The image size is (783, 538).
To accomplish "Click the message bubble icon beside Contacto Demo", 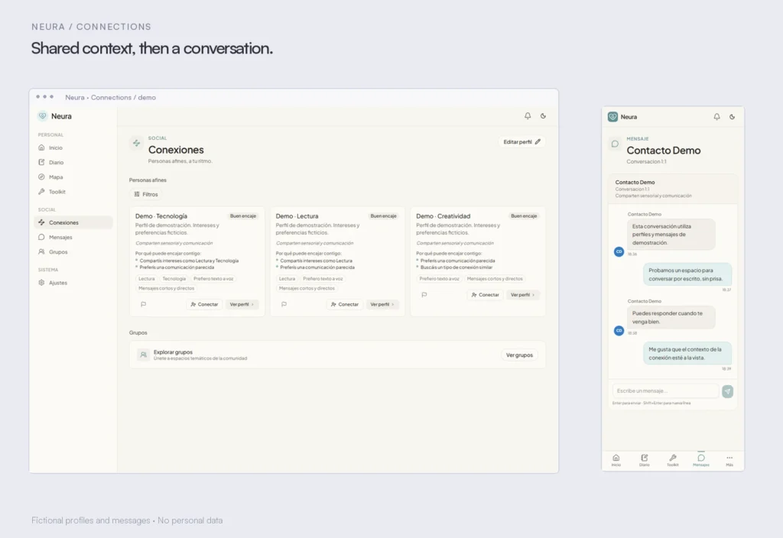I will 615,144.
